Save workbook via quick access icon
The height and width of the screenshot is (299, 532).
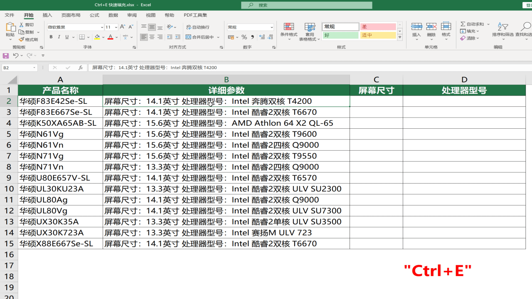[x=6, y=55]
